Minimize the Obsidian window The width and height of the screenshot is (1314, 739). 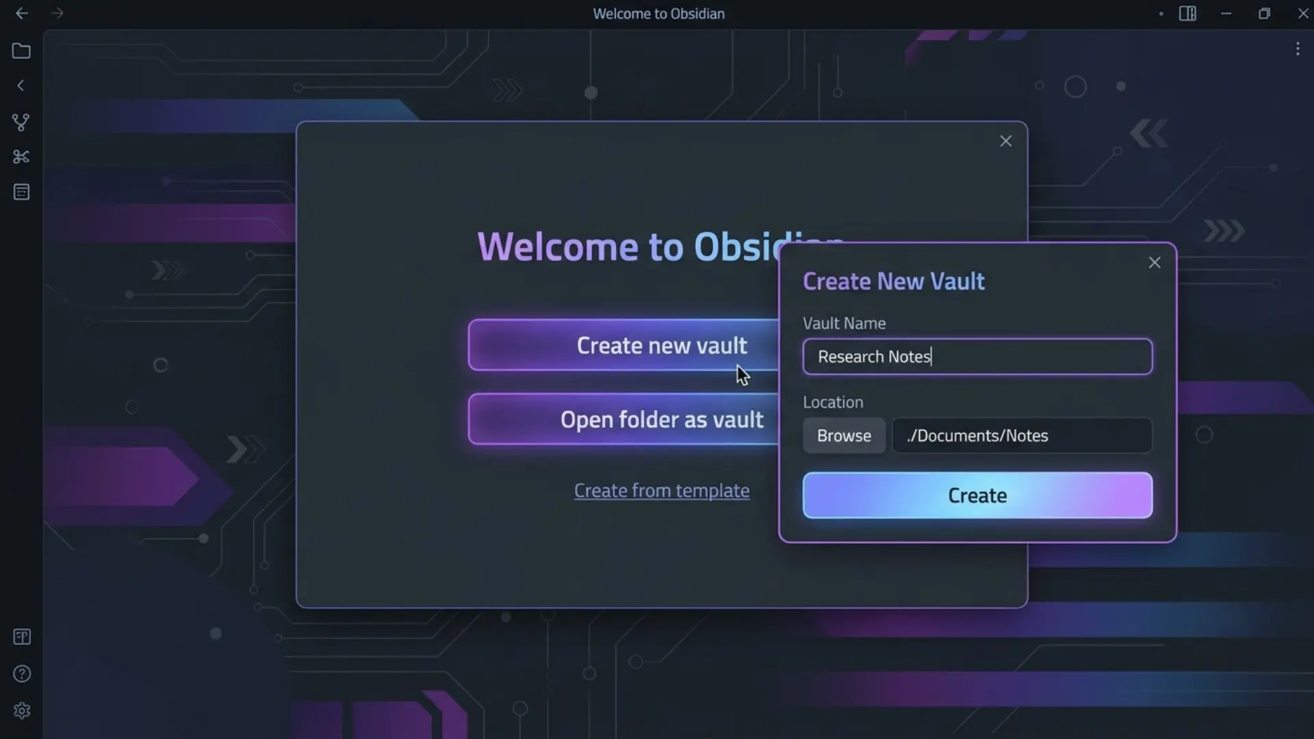tap(1226, 14)
